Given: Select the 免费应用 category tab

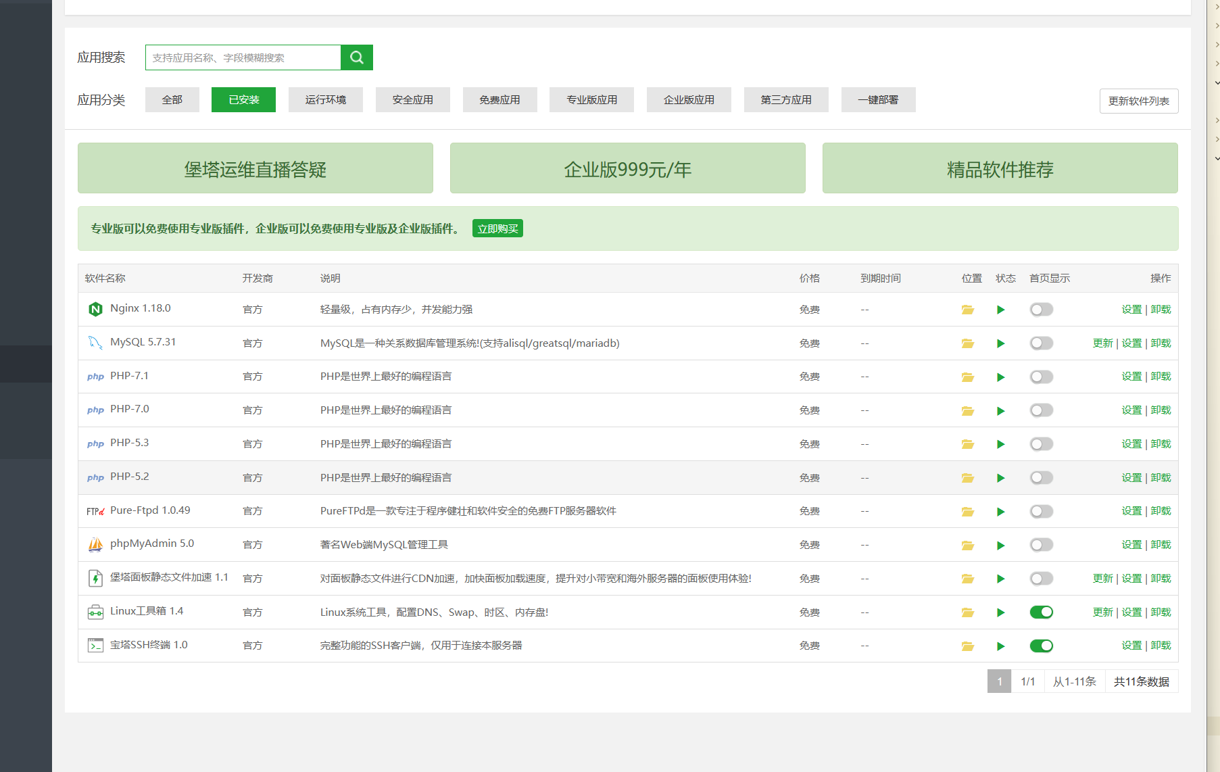Looking at the screenshot, I should [500, 100].
